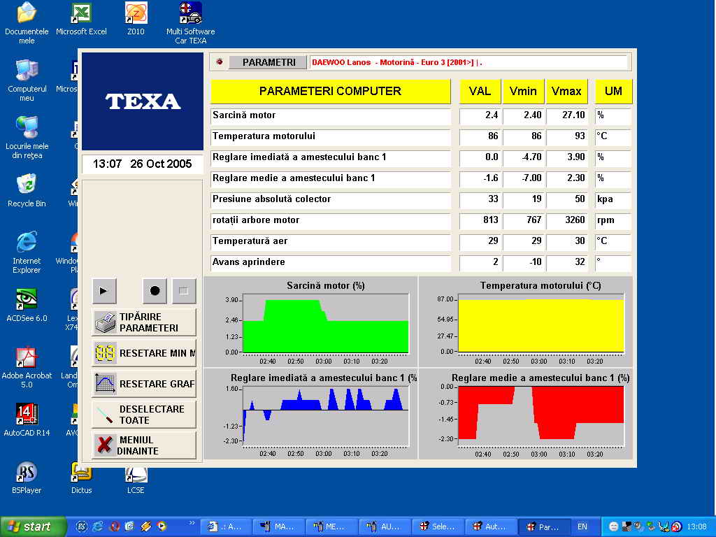Click the DESELECTARE TOATE button

pyautogui.click(x=144, y=415)
